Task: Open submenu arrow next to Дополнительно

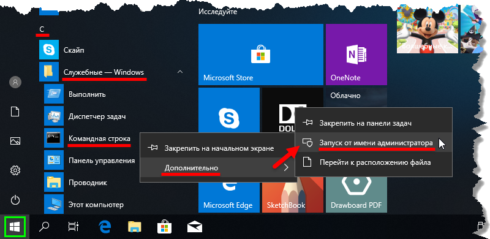Action: click(x=286, y=168)
